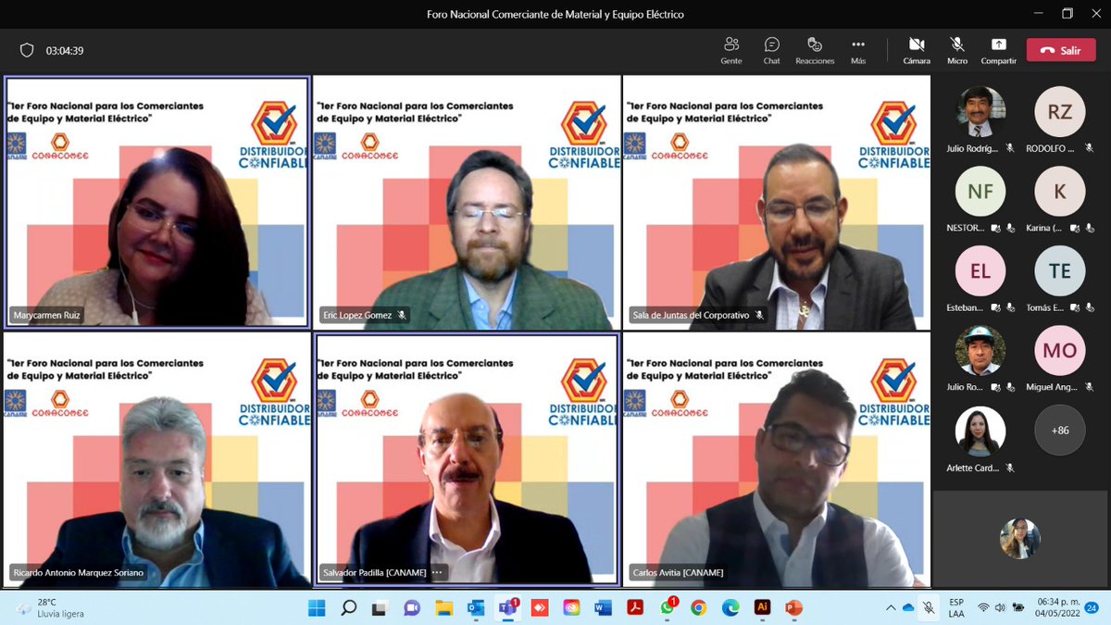Open WhatsApp from taskbar

668,607
